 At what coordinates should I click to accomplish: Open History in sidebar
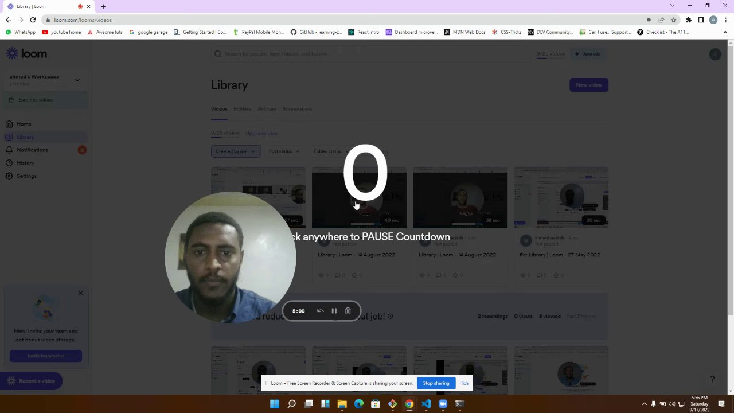pos(25,163)
